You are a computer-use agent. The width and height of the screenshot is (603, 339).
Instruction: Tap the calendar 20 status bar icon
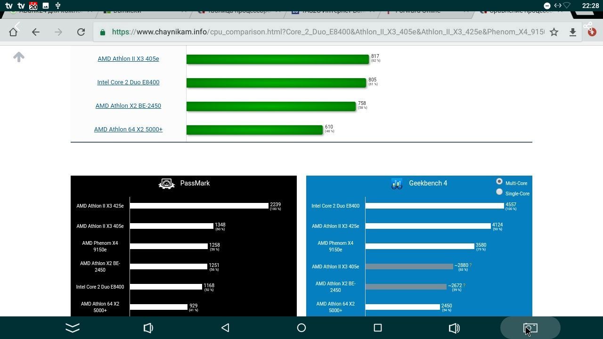click(x=33, y=6)
